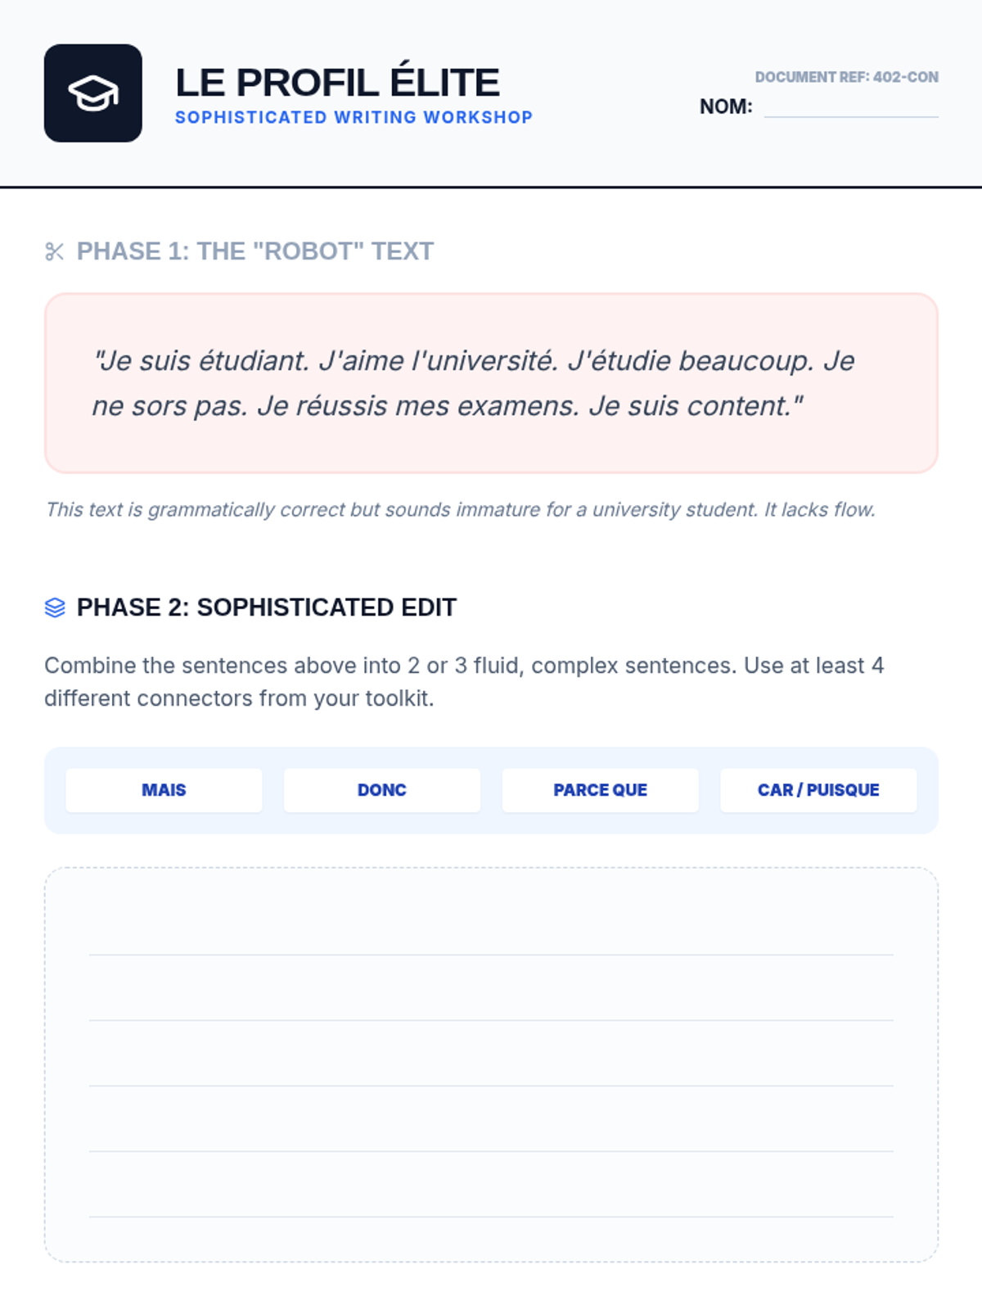Select the MAIS connector chip

click(x=164, y=790)
